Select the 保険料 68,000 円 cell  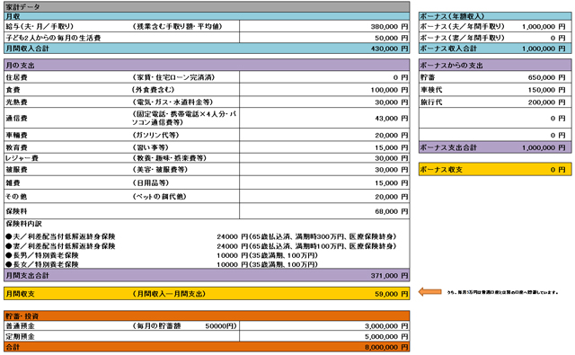[x=324, y=211]
